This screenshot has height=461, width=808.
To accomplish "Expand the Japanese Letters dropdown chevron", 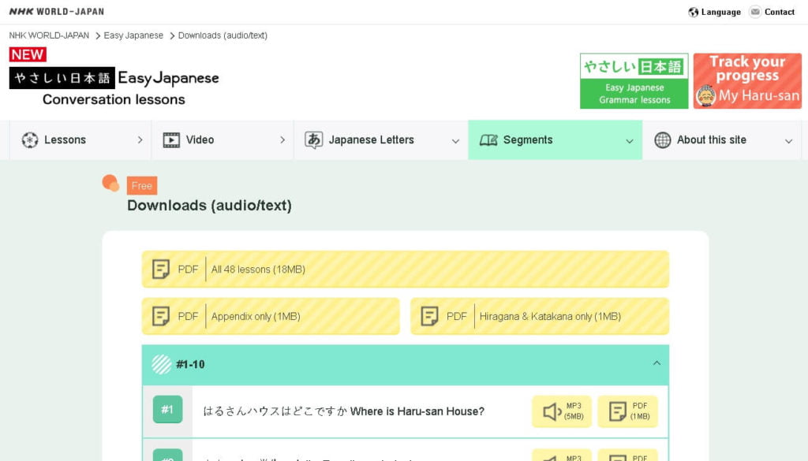I will 455,141.
